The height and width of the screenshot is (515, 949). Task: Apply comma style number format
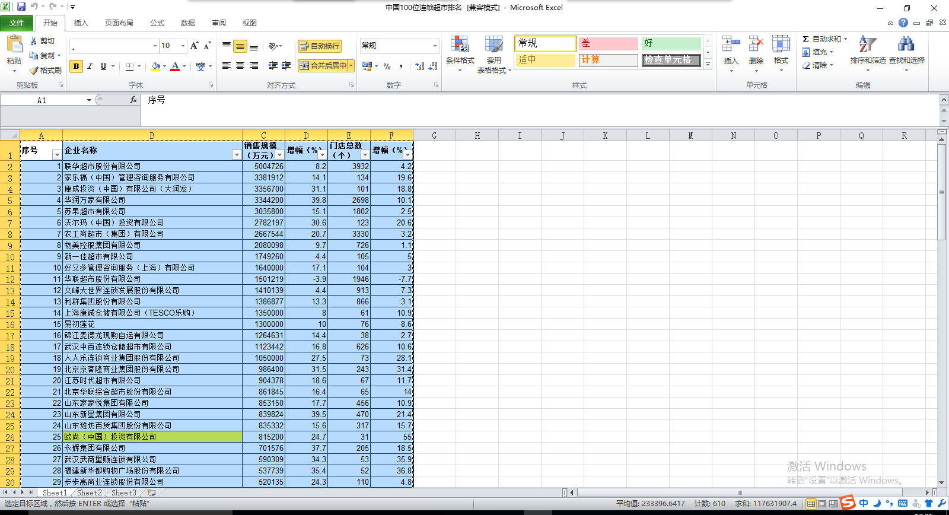coord(401,66)
